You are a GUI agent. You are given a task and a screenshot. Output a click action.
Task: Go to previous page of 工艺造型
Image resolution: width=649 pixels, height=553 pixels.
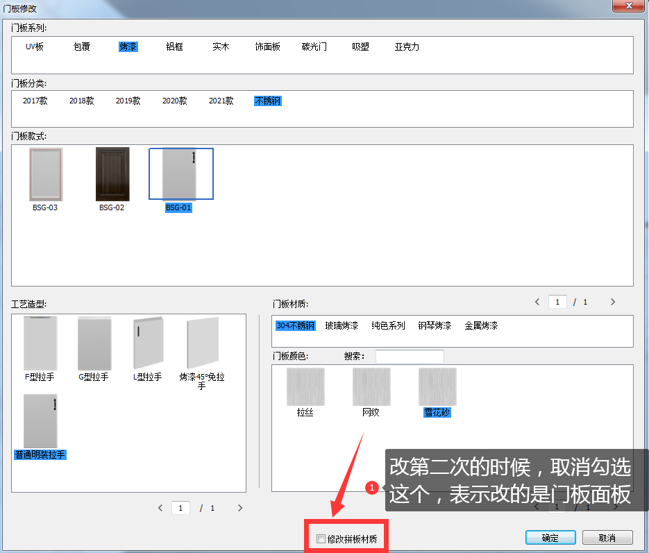tap(160, 508)
